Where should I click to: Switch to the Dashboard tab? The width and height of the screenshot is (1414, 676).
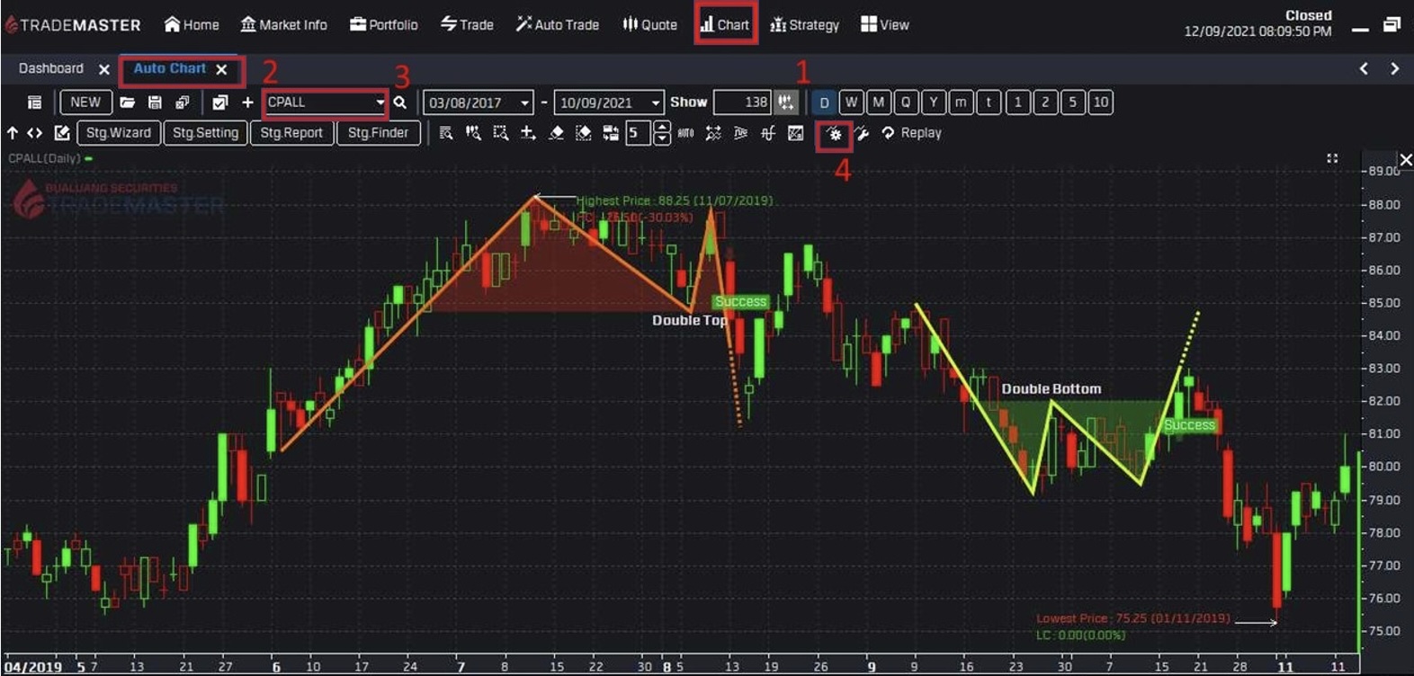click(51, 68)
